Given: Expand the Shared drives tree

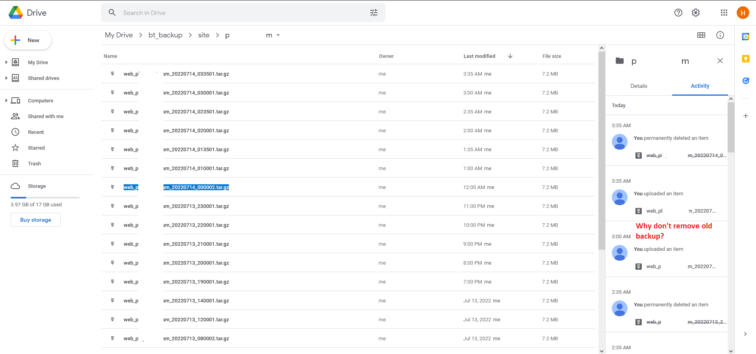Looking at the screenshot, I should pyautogui.click(x=6, y=78).
